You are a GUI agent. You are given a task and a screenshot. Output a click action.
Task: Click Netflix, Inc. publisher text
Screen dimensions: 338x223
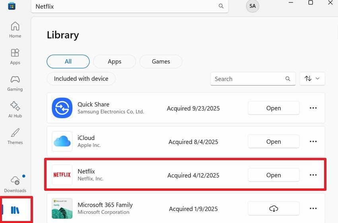91,178
